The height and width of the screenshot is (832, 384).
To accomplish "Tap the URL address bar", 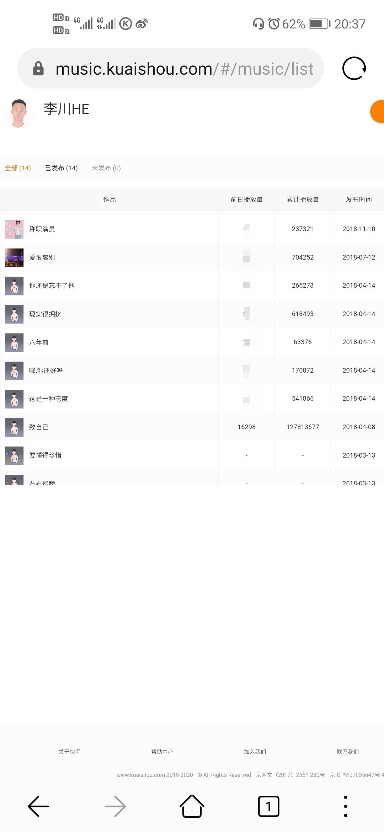I will [x=184, y=69].
